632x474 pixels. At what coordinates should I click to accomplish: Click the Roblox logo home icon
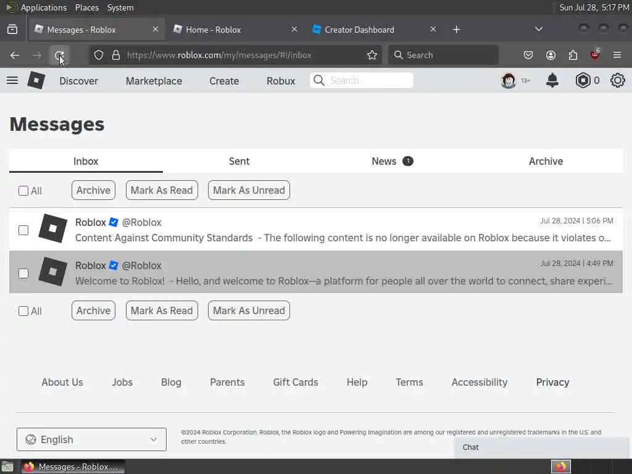click(36, 80)
